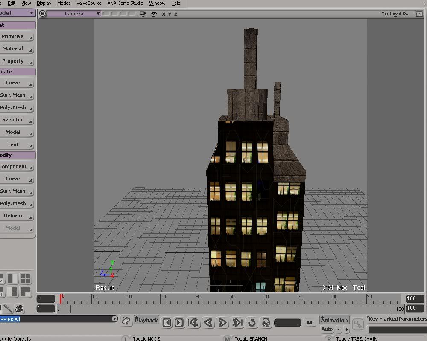Click the Modify Curve button
The image size is (427, 341).
tap(16, 179)
